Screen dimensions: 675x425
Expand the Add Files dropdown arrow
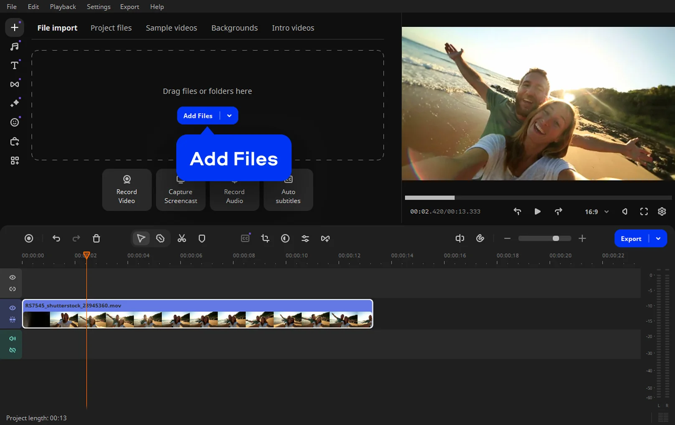[x=229, y=116]
